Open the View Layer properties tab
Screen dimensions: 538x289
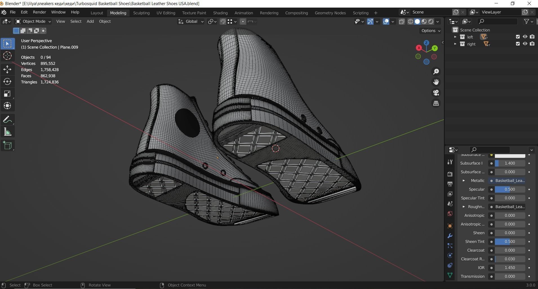coord(450,194)
